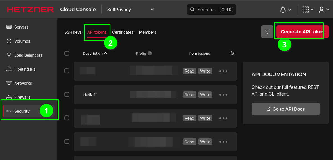
Task: Click the search magnifier icon
Action: (192, 10)
